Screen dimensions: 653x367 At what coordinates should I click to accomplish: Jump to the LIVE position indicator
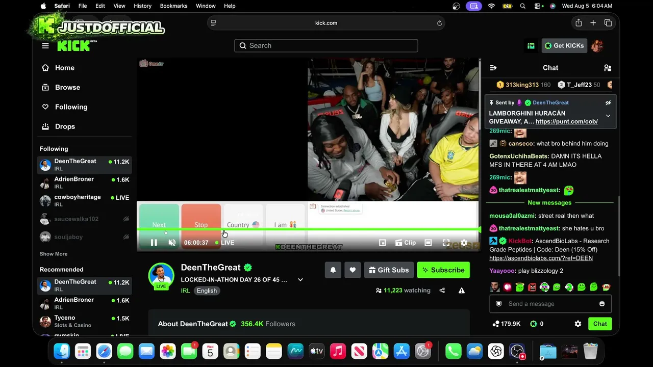point(225,243)
